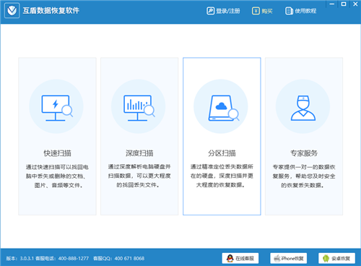
Task: Click the Android robot icon
Action: [326, 258]
